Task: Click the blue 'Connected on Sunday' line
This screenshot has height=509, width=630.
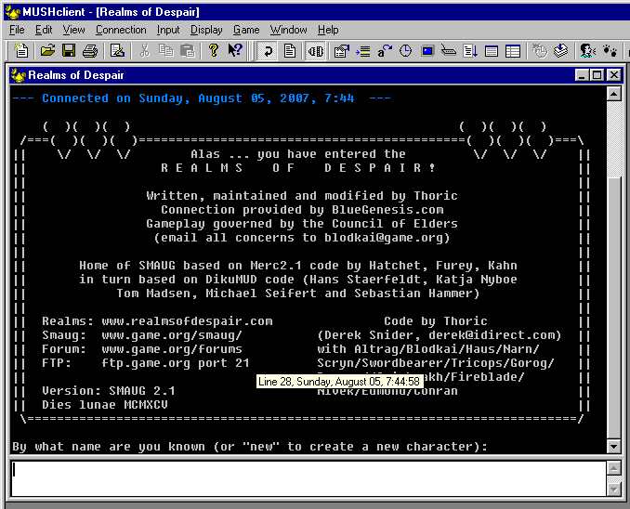Action: click(202, 98)
